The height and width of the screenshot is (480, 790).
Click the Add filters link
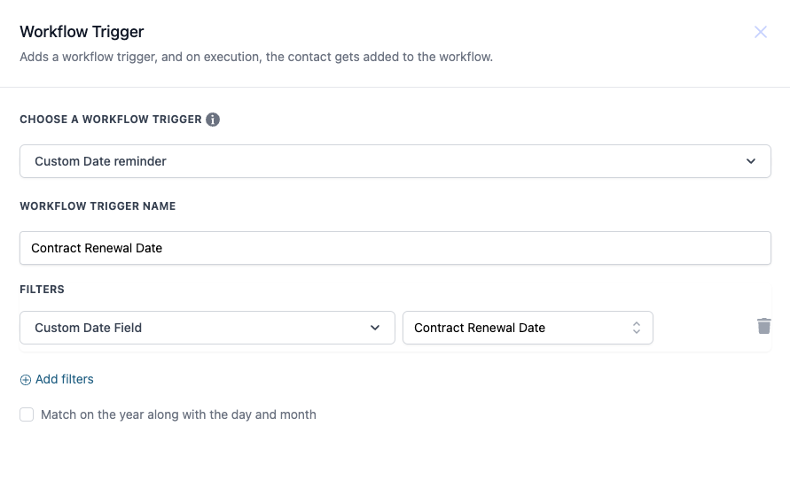click(64, 379)
